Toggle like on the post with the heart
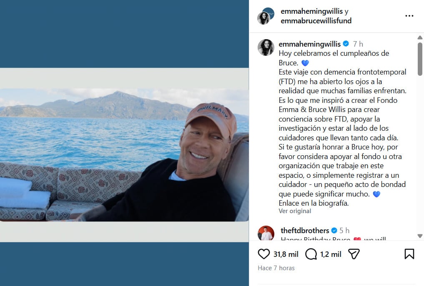The image size is (424, 286). point(263,253)
